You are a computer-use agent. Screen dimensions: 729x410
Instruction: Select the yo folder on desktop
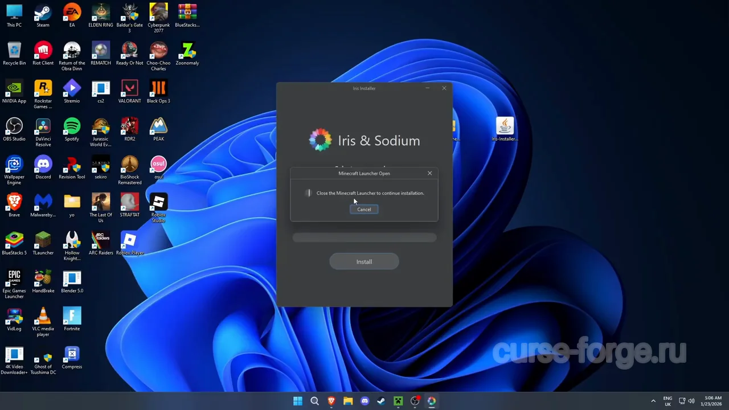[72, 206]
